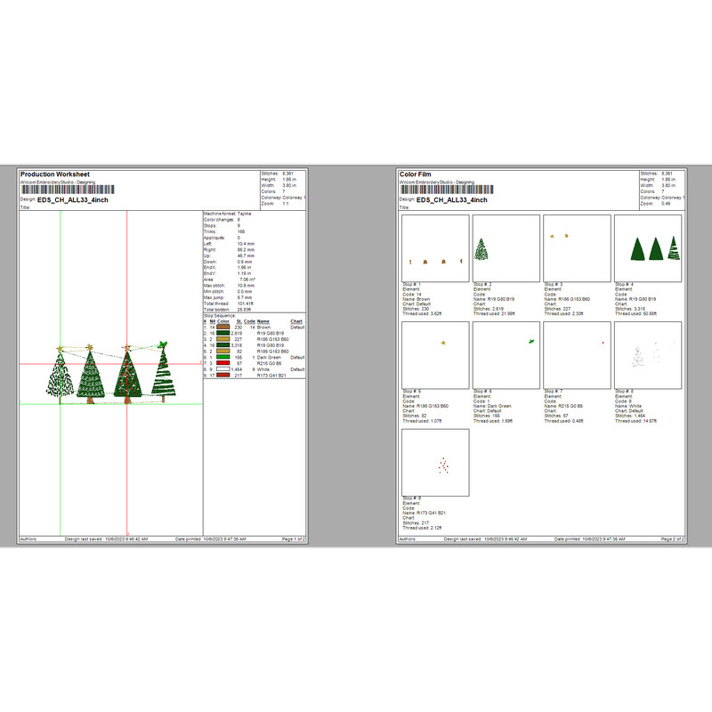Click the Stop 9 red dots thumbnail
Viewport: 712px width, 712px height.
[435, 462]
